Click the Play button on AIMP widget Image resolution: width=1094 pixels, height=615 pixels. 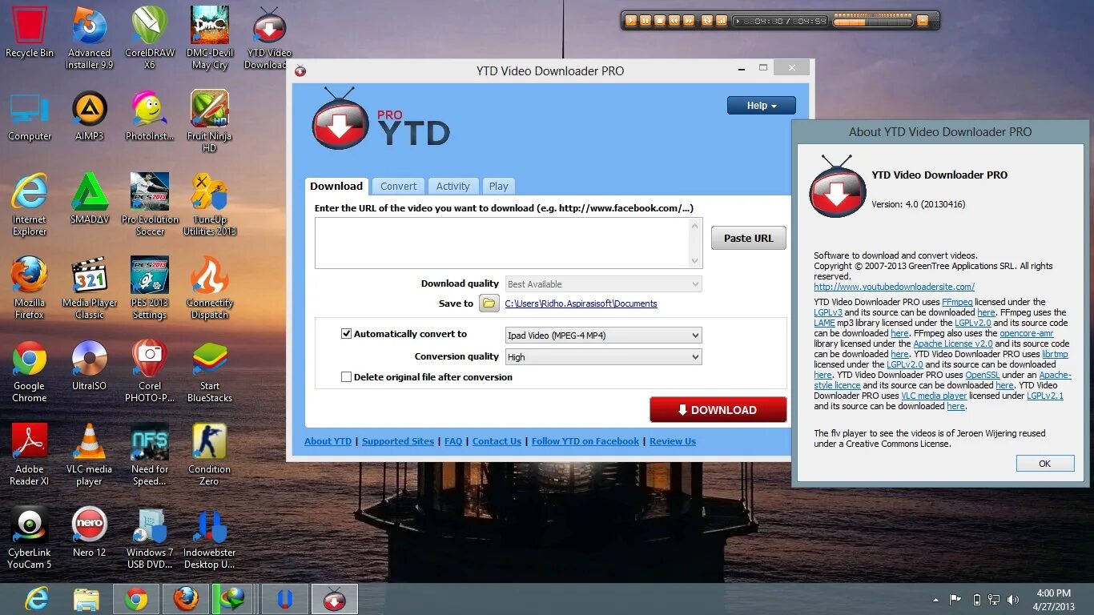(631, 21)
